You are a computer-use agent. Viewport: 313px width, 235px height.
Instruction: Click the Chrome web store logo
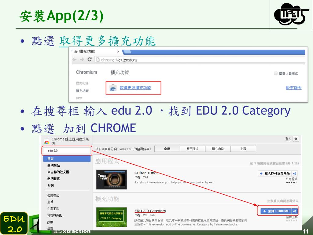point(47,142)
